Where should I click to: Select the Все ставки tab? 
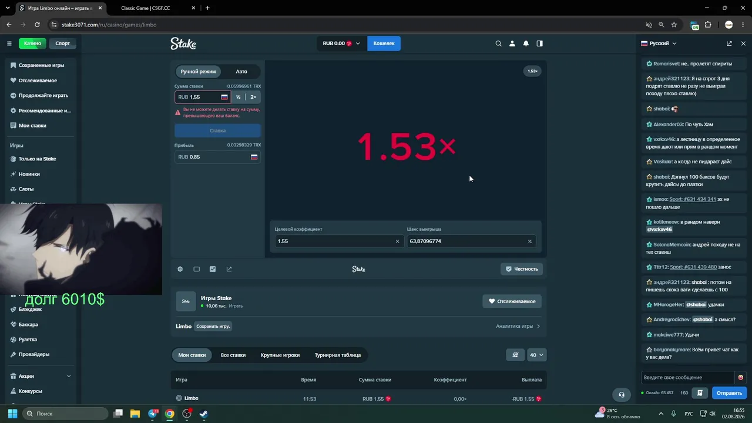point(233,355)
